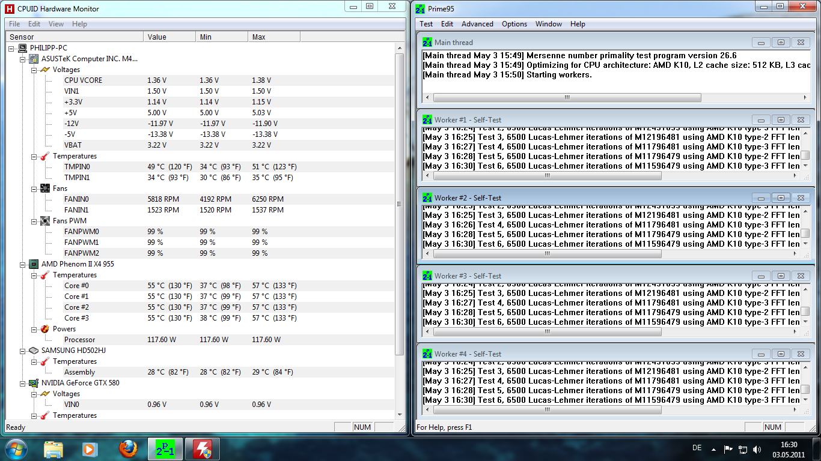Viewport: 821px width, 461px height.
Task: Launch Firefox from the taskbar
Action: 127,449
